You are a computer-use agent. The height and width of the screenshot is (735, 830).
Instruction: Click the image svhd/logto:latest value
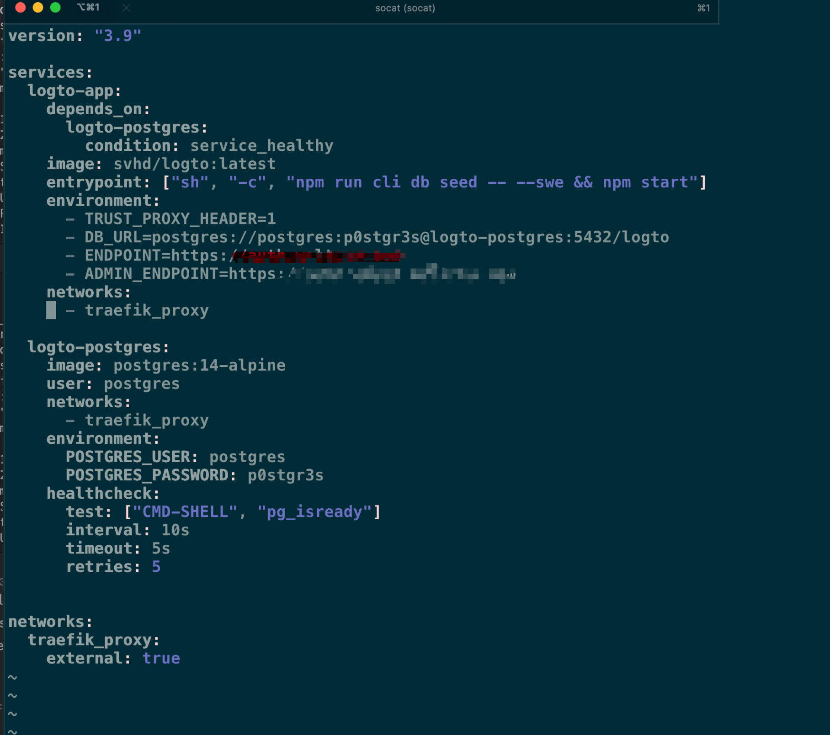point(195,164)
